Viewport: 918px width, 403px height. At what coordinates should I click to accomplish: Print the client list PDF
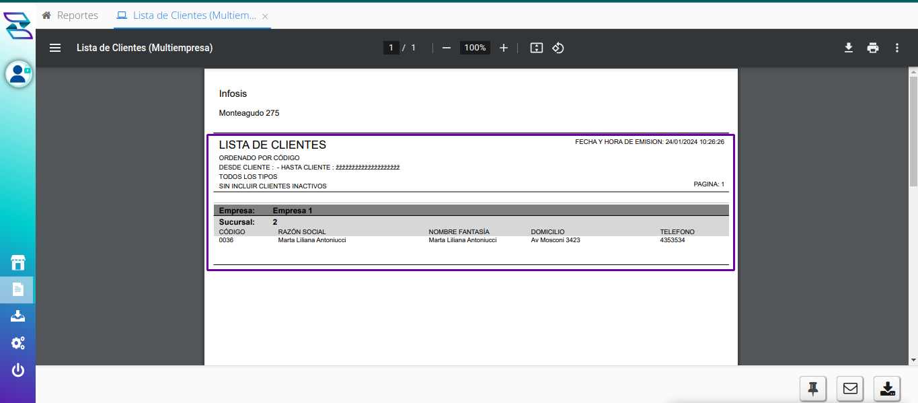[873, 48]
